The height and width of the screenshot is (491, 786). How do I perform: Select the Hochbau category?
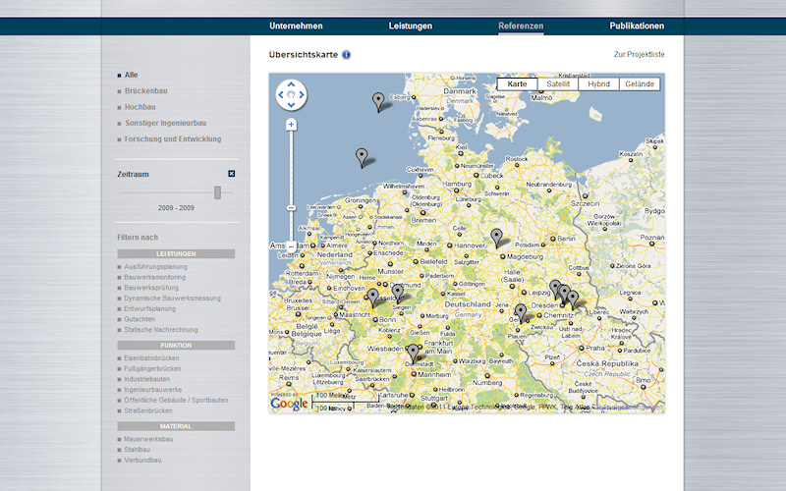coord(140,107)
